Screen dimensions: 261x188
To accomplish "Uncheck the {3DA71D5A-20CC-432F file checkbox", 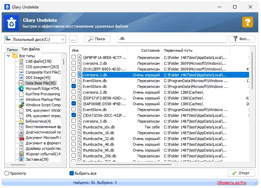I will click(x=74, y=115).
